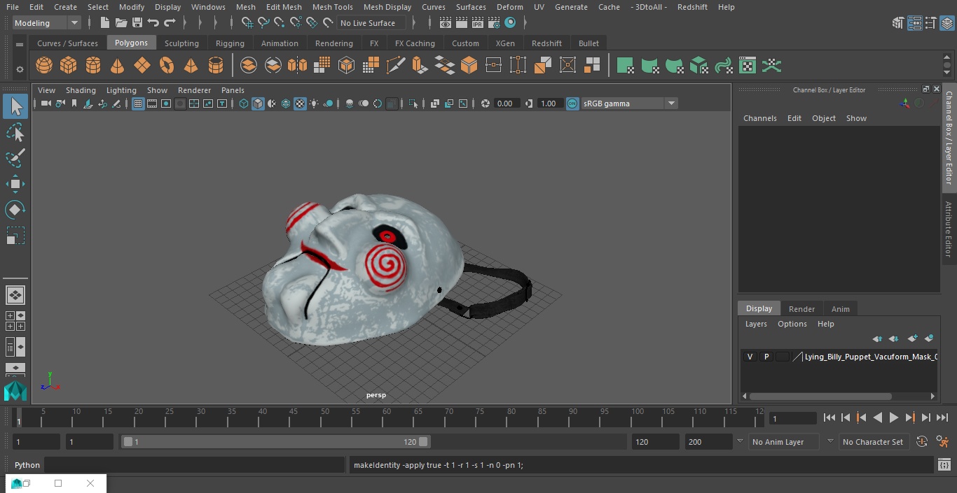Open the shelf settings gear icon
The width and height of the screenshot is (957, 493).
pos(20,69)
